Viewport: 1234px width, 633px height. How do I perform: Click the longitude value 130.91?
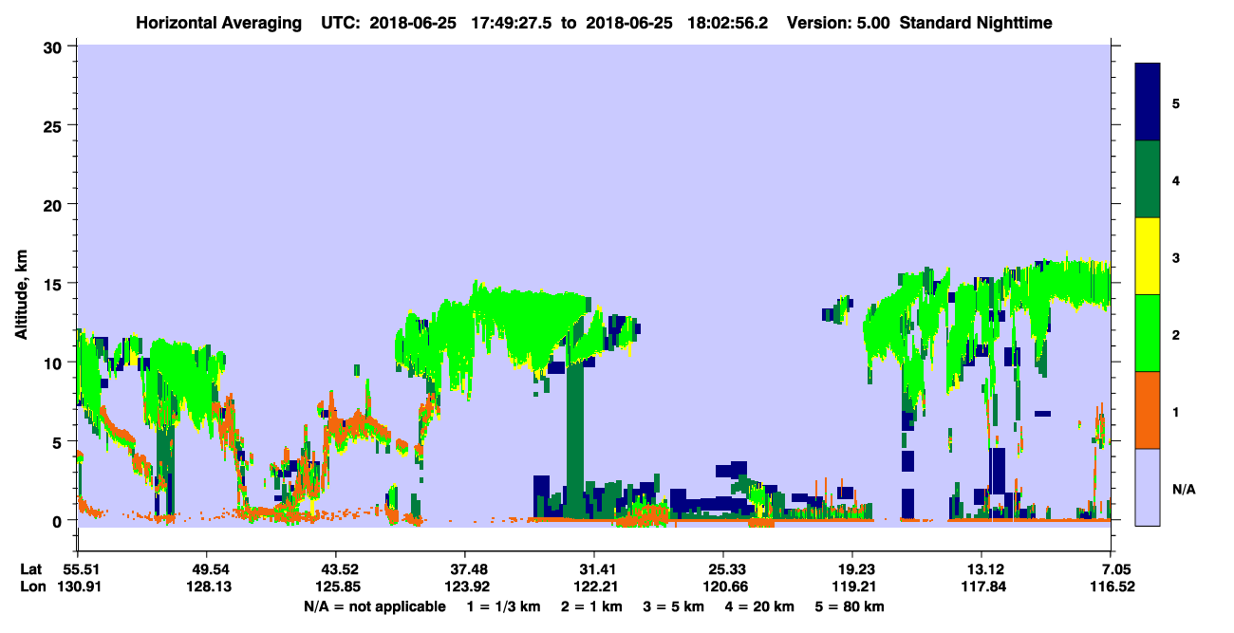click(77, 586)
